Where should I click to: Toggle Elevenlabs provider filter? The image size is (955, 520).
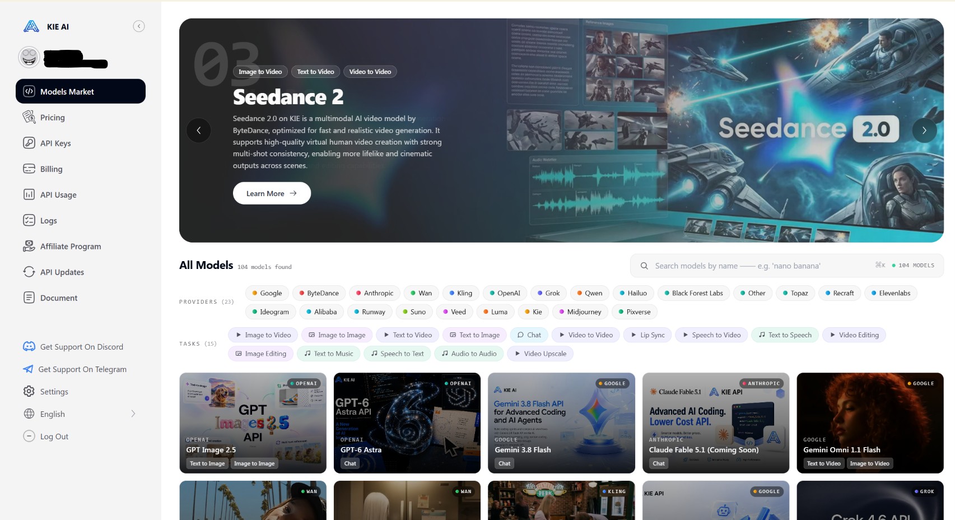(891, 293)
